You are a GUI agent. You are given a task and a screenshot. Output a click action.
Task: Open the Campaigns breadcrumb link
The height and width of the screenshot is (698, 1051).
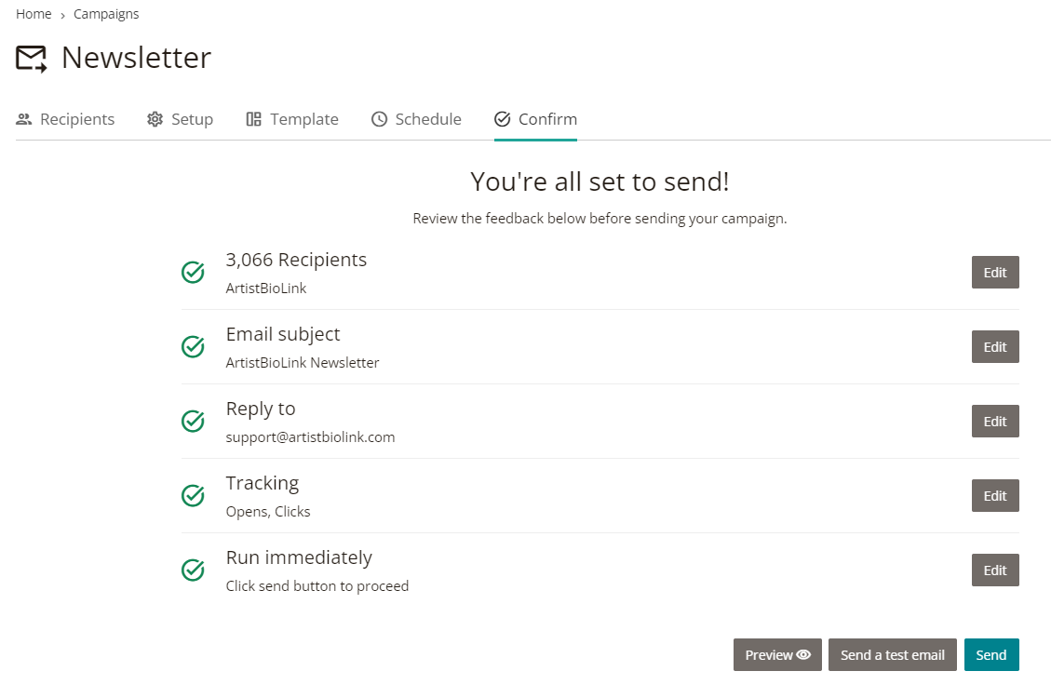(106, 14)
